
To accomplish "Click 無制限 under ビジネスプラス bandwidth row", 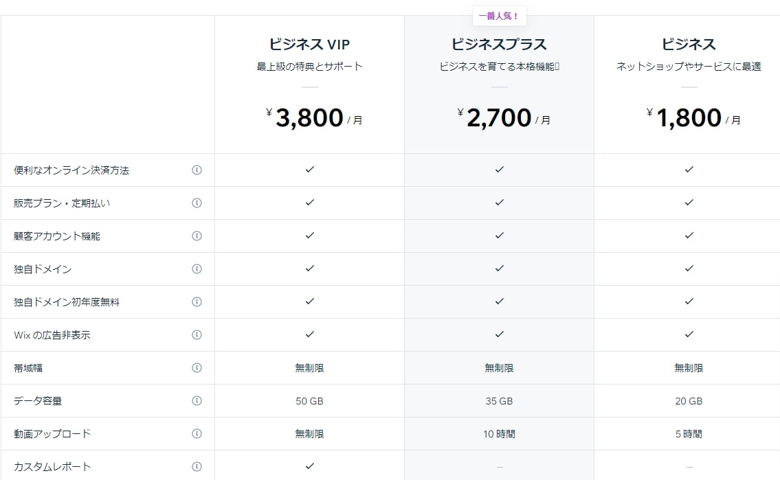I will coord(499,367).
